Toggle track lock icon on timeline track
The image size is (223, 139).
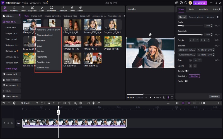point(4,123)
